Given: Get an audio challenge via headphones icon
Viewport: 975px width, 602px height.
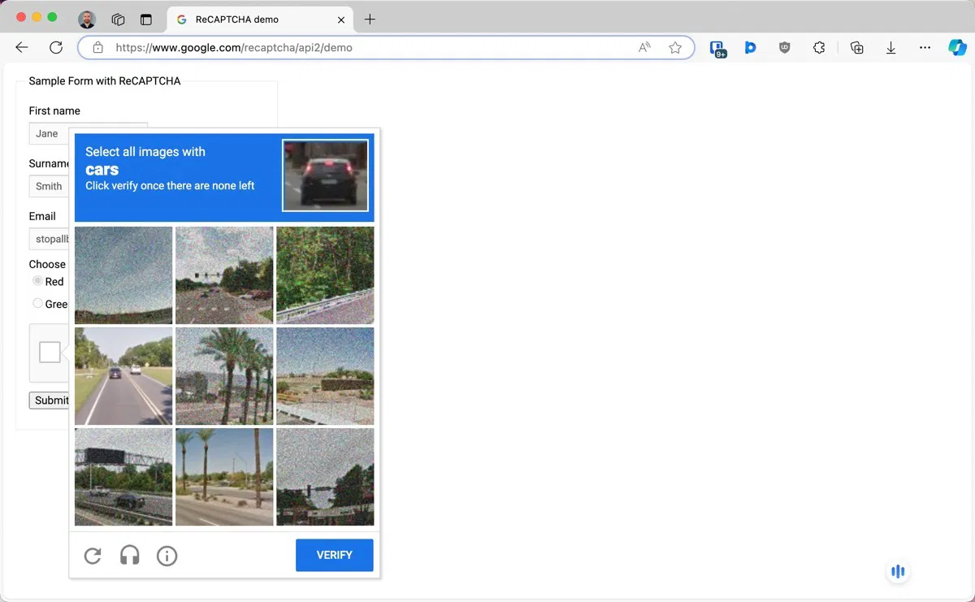Looking at the screenshot, I should click(130, 556).
